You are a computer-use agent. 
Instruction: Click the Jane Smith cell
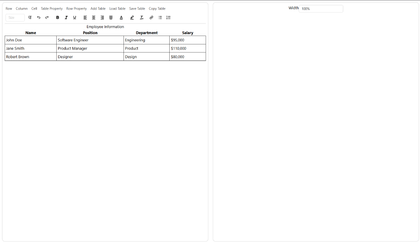click(x=31, y=48)
